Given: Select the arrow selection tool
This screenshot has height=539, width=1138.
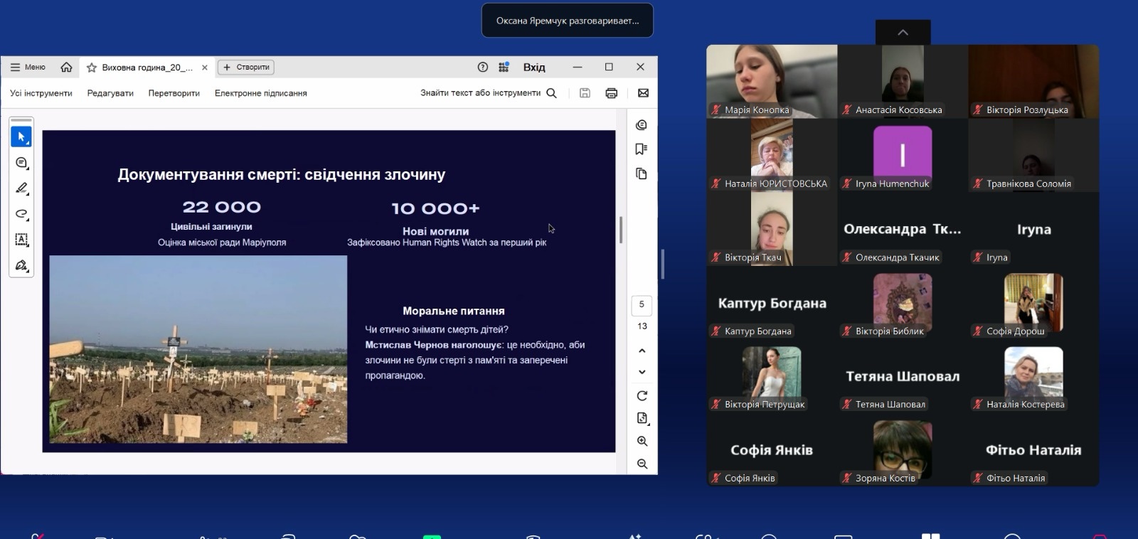Looking at the screenshot, I should pyautogui.click(x=21, y=137).
